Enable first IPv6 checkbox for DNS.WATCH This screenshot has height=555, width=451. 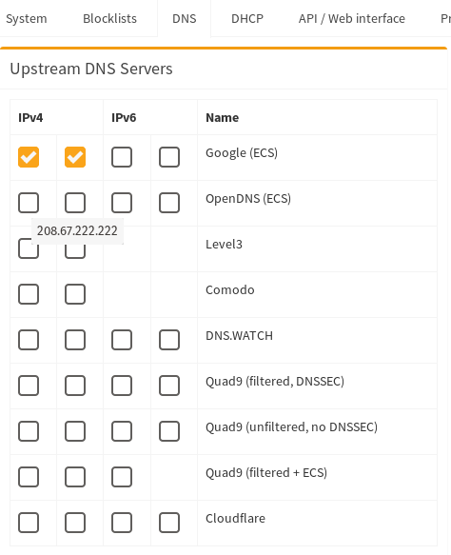point(122,340)
